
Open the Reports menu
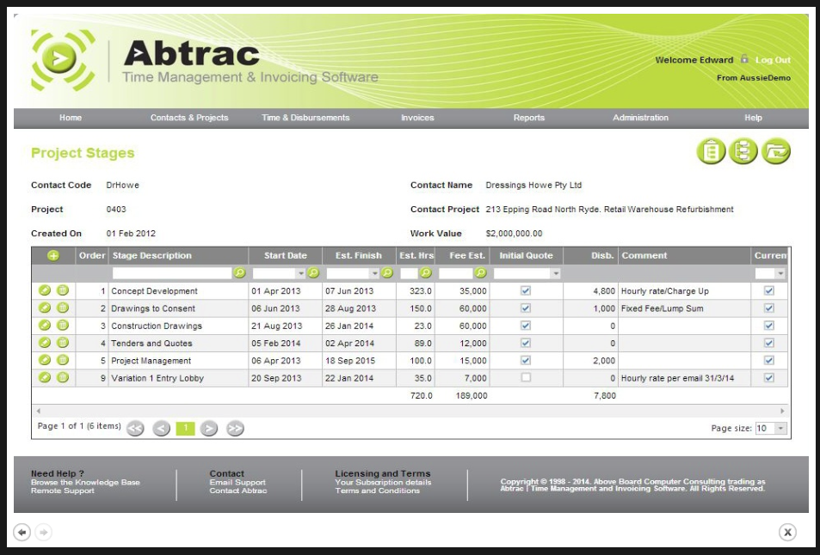click(x=528, y=118)
